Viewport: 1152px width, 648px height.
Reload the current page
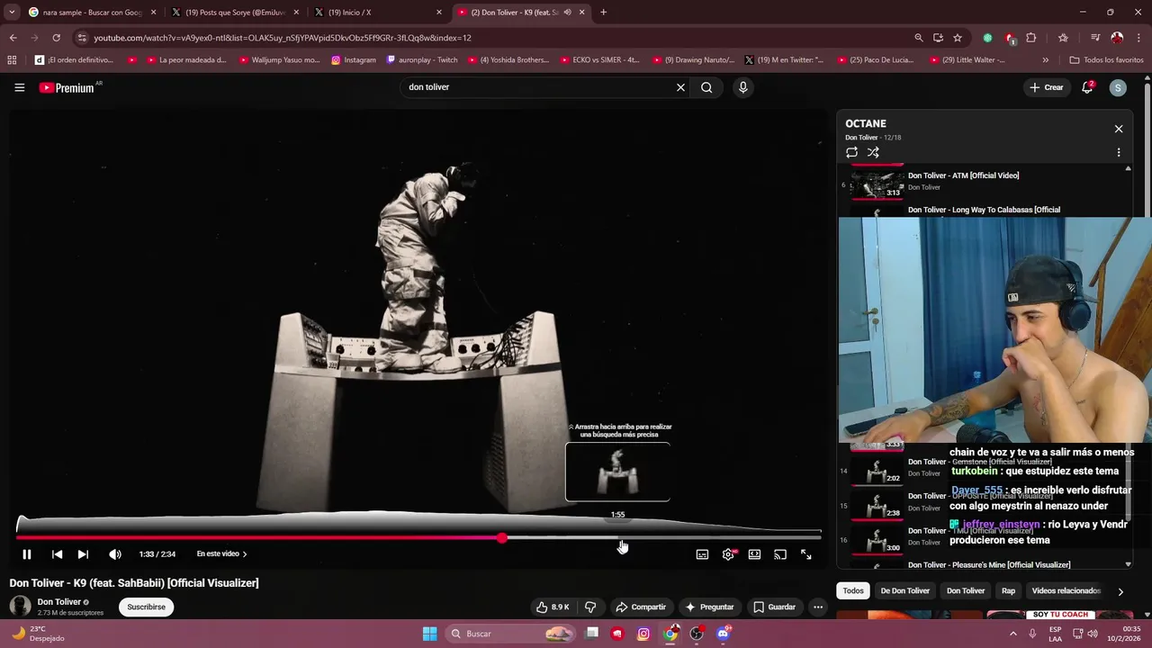pyautogui.click(x=56, y=38)
